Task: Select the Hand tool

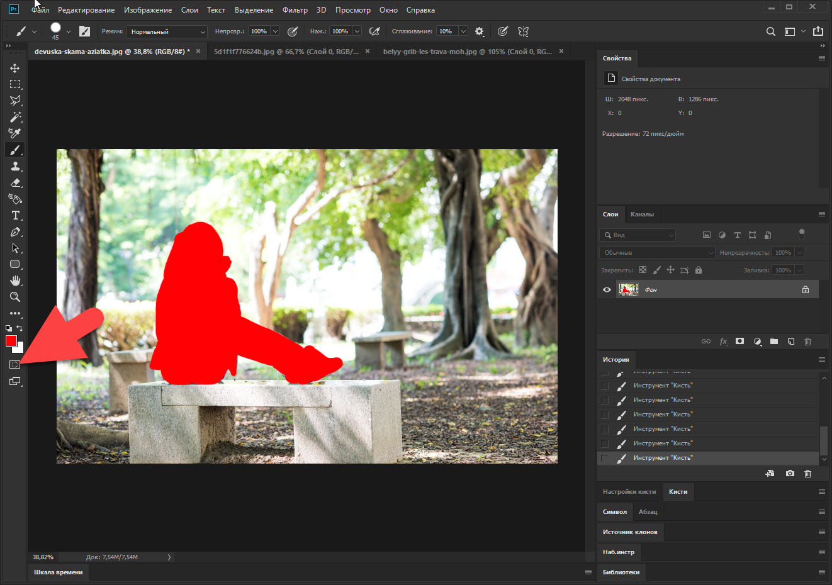Action: [15, 281]
